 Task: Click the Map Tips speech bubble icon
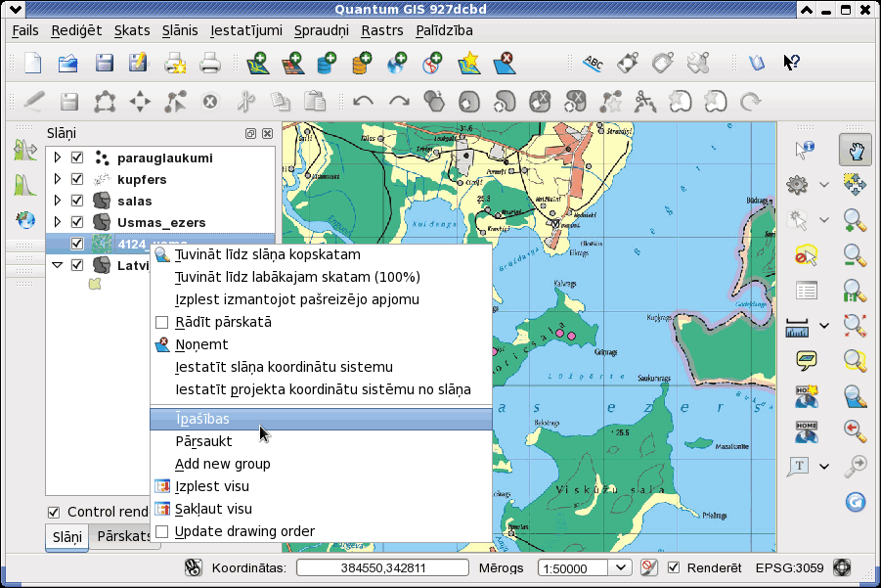tap(807, 360)
